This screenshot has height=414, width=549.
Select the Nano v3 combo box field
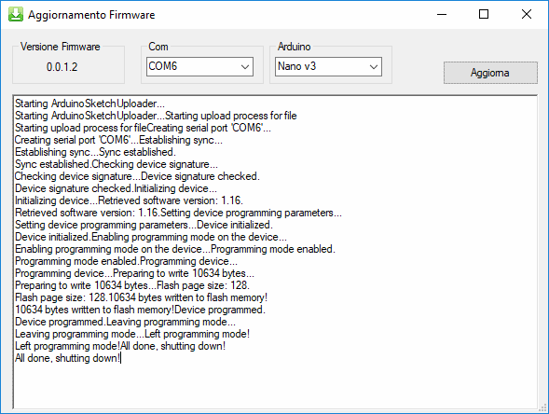[328, 66]
